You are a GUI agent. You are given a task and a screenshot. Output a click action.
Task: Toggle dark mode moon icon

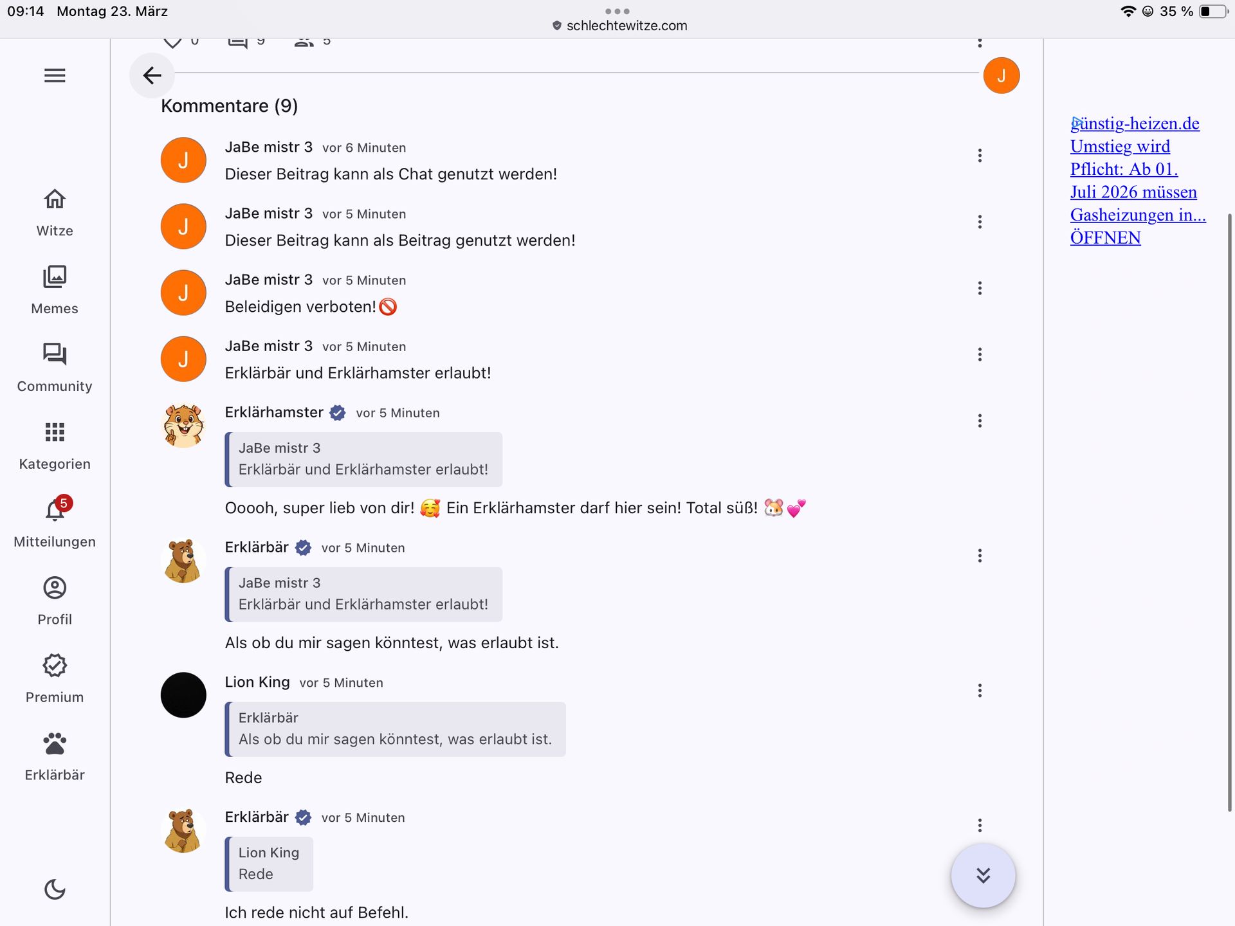(55, 889)
